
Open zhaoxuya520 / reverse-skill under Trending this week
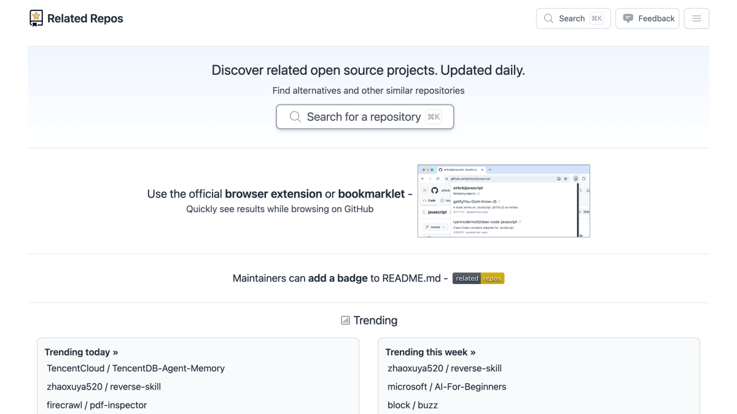coord(445,369)
